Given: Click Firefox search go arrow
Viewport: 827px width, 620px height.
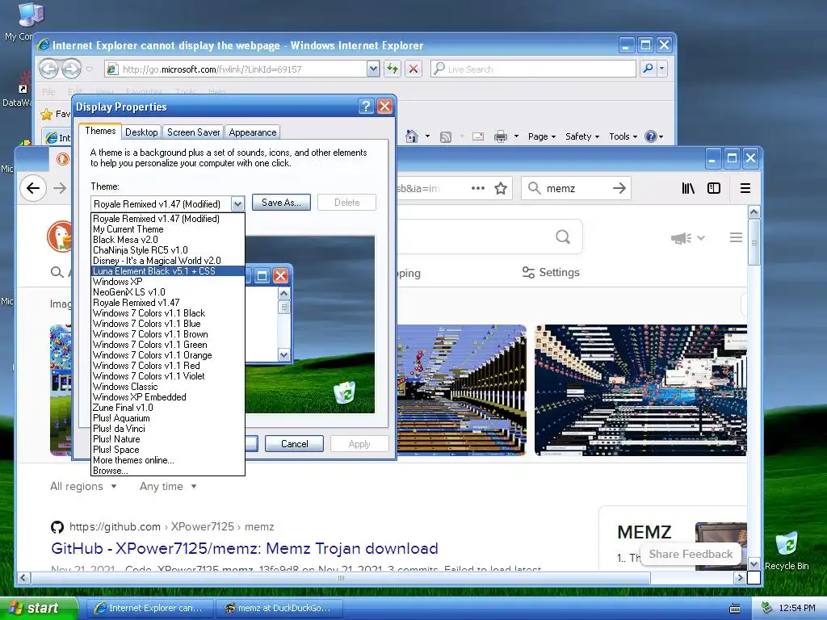Looking at the screenshot, I should coord(619,188).
